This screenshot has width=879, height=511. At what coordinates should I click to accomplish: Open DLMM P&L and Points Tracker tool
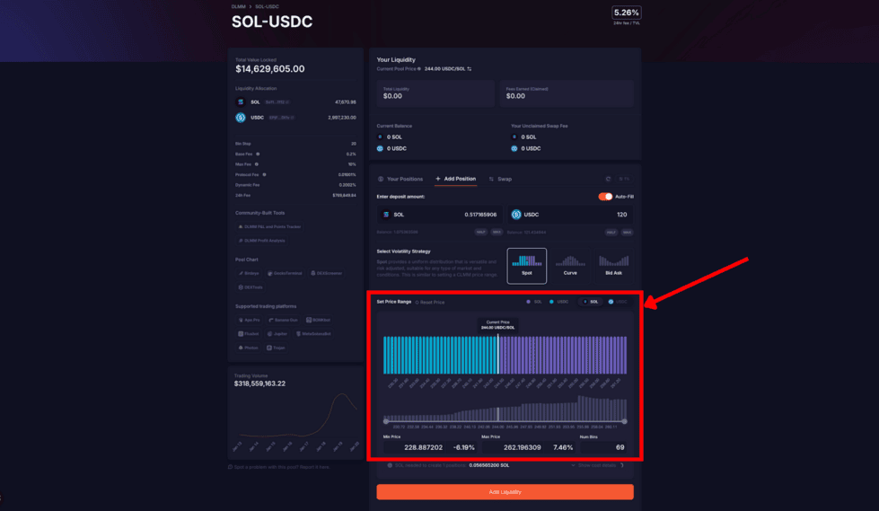(x=269, y=226)
